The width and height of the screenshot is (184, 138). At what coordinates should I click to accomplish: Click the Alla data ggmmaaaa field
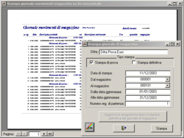148,98
